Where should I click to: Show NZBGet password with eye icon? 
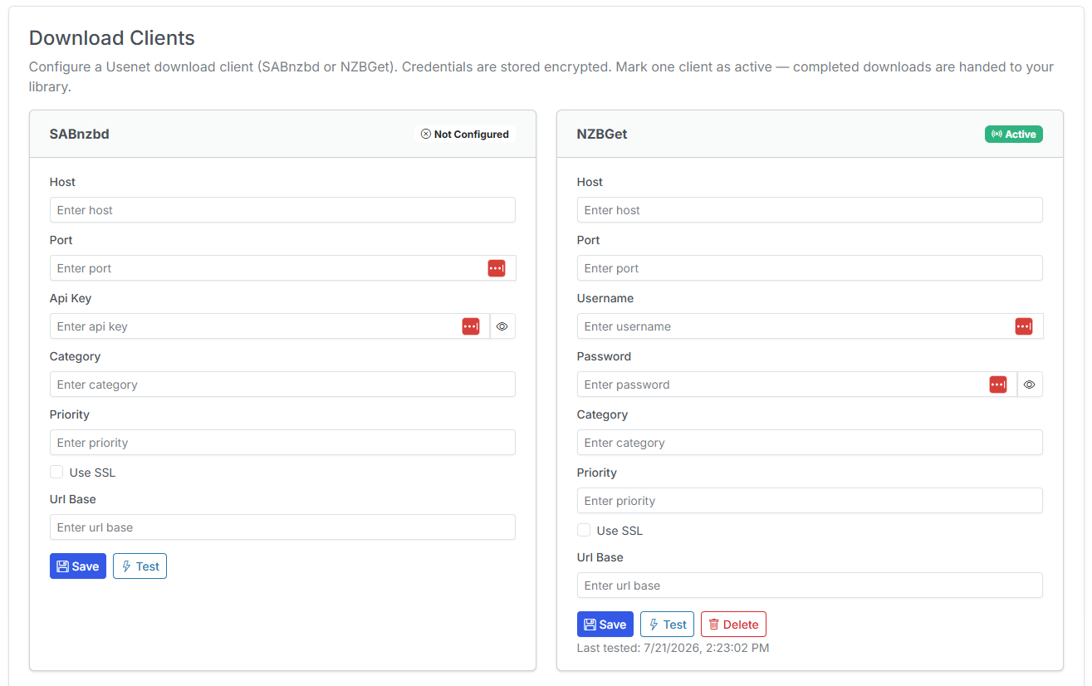[1030, 385]
